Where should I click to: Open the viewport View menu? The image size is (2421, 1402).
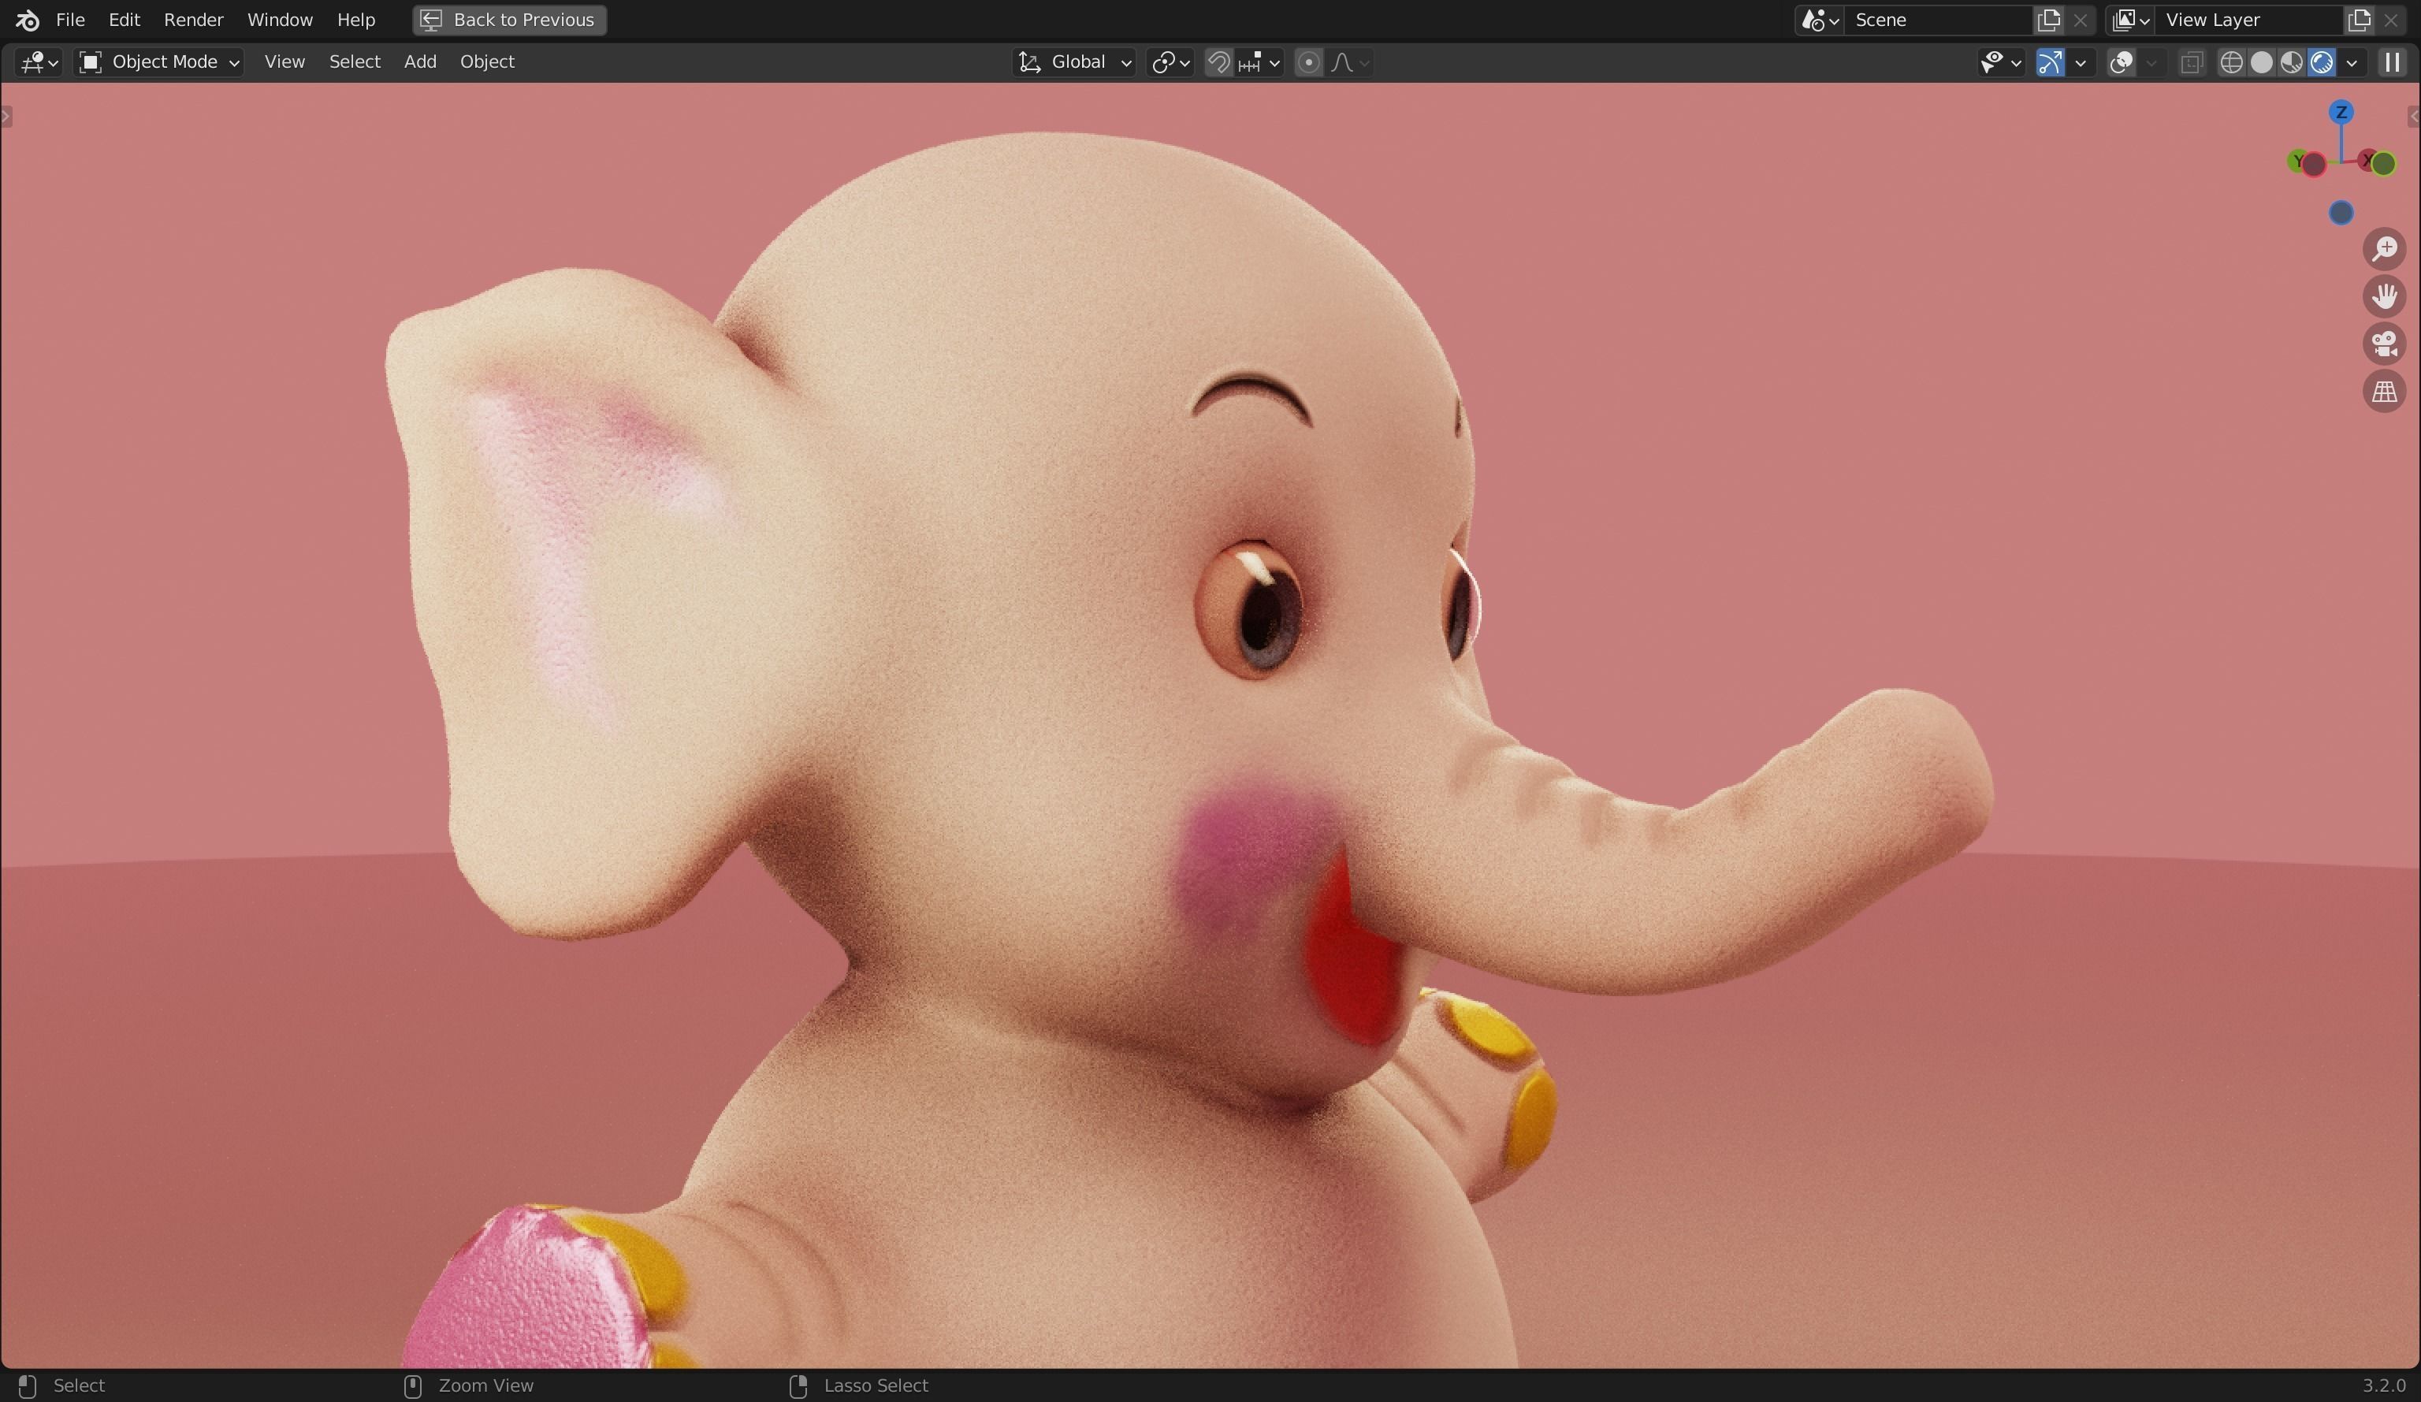(x=284, y=61)
